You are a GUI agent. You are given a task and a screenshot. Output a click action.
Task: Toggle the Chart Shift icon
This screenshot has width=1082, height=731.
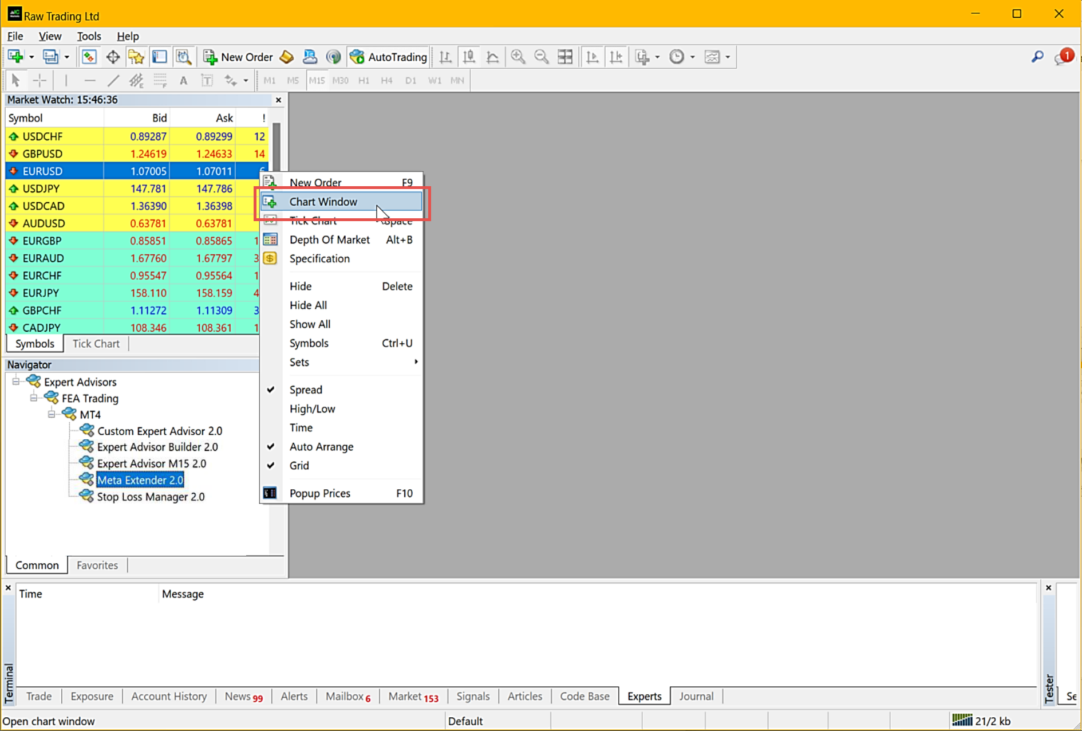(616, 57)
